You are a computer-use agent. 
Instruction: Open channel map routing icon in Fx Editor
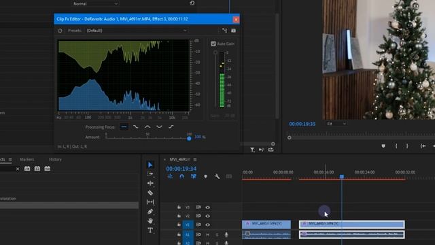tap(224, 31)
